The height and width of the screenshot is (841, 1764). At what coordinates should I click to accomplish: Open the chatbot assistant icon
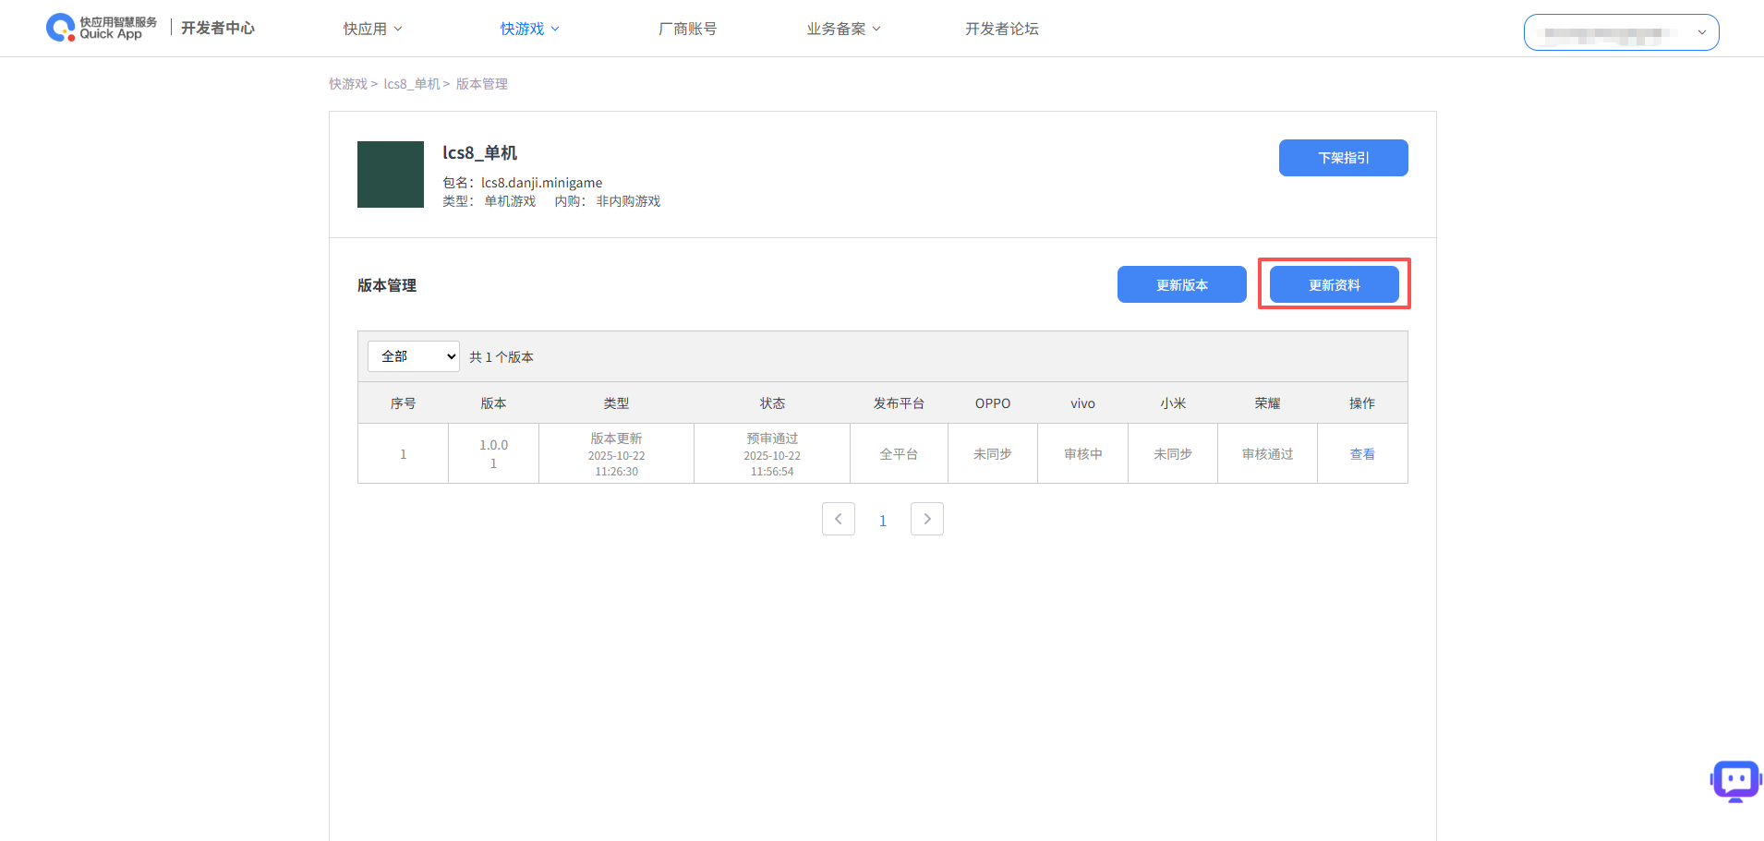click(x=1735, y=781)
